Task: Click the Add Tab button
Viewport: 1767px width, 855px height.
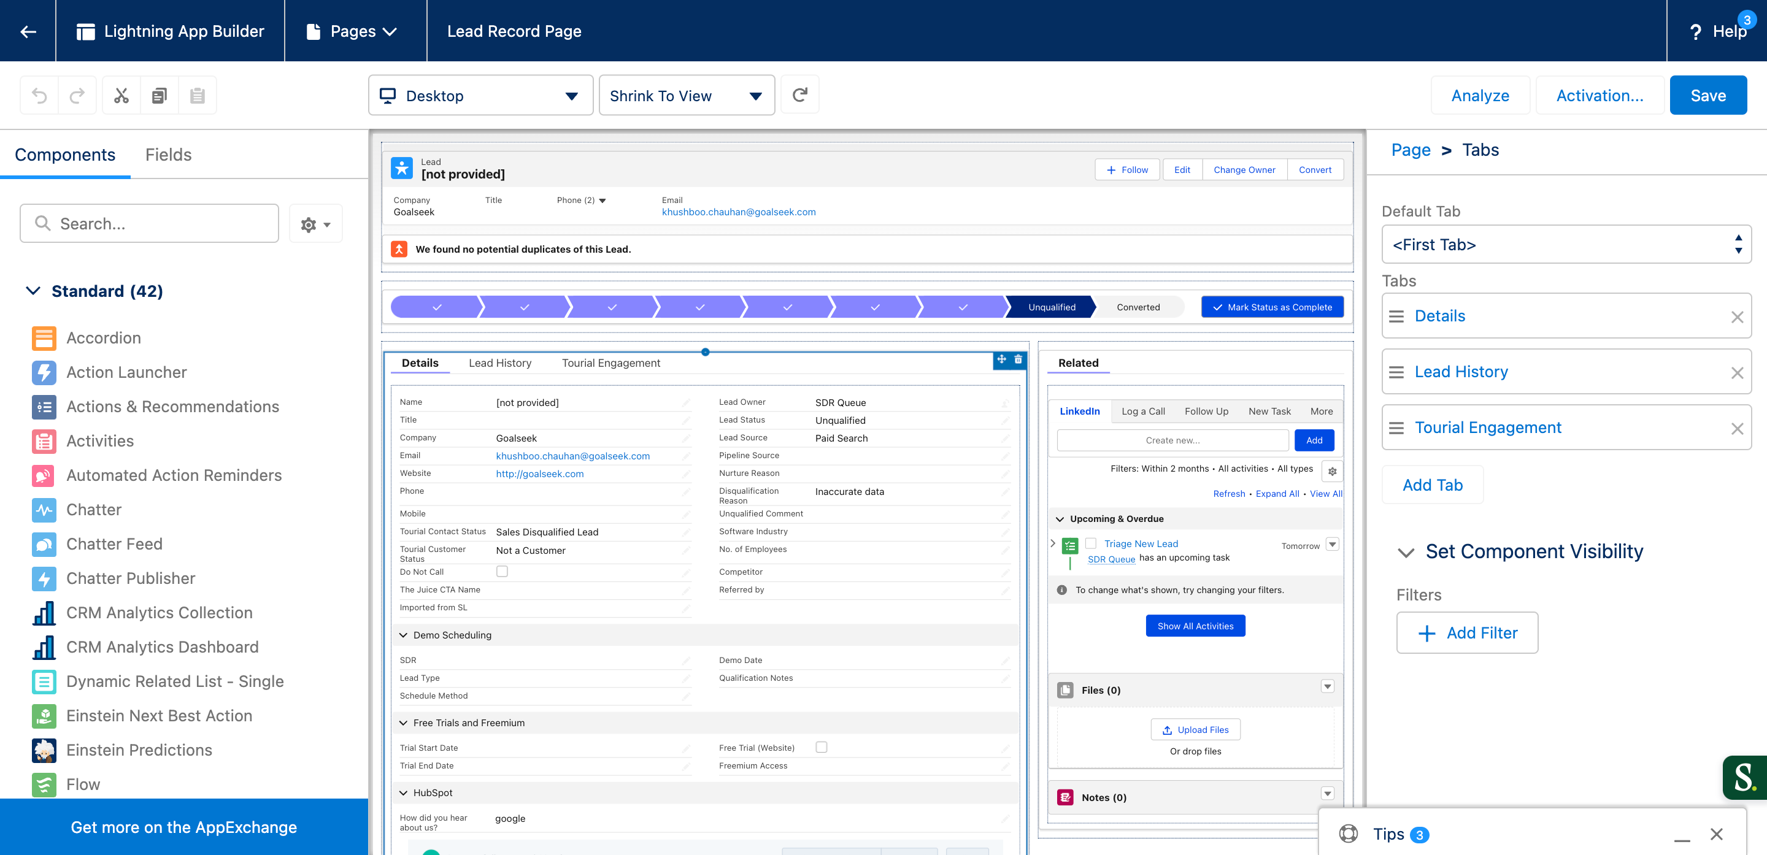Action: 1432,485
